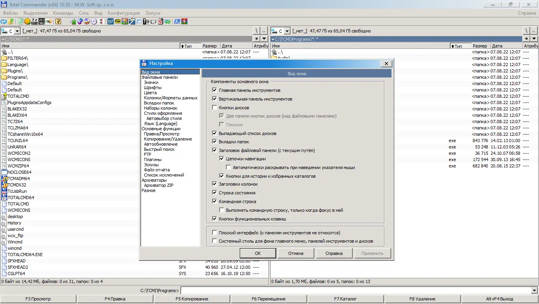Viewport: 539px width, 304px height.
Task: Click the FILTER64 folder icon
Action: (4, 58)
